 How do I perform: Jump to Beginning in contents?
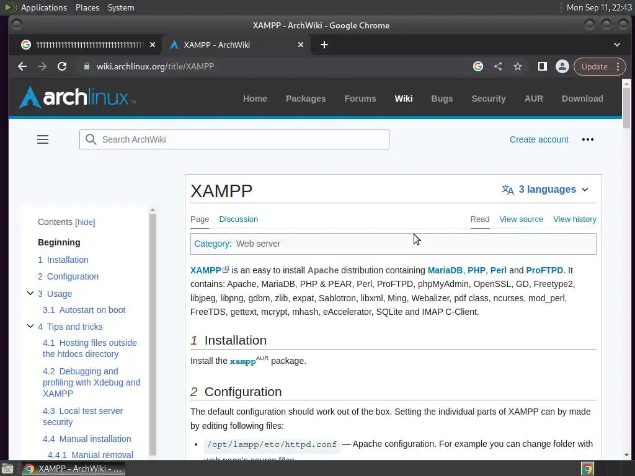click(x=59, y=242)
